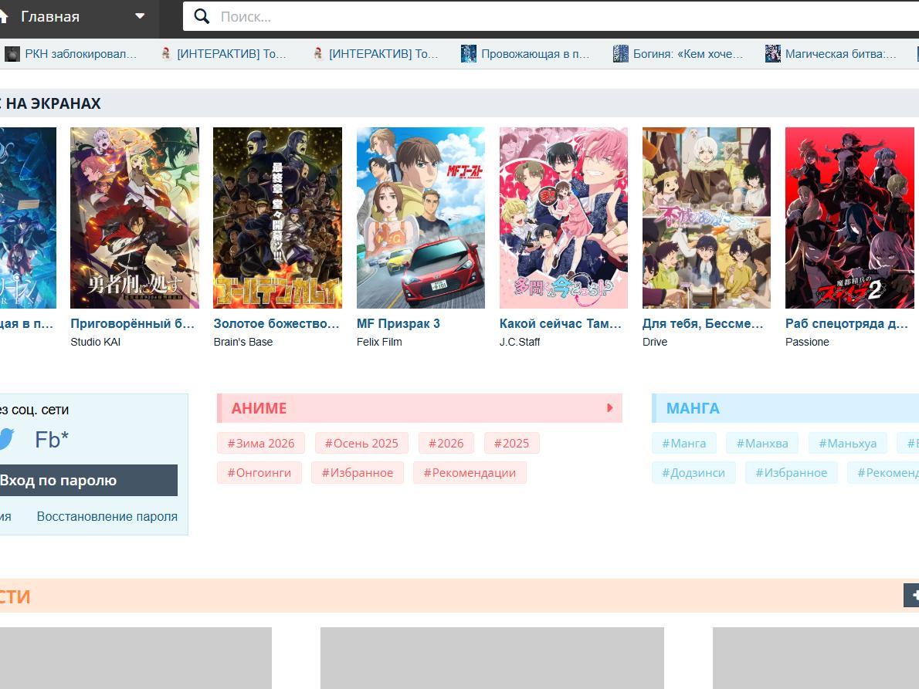Select the anime #Рекомендации tag
The width and height of the screenshot is (919, 689).
(x=470, y=472)
